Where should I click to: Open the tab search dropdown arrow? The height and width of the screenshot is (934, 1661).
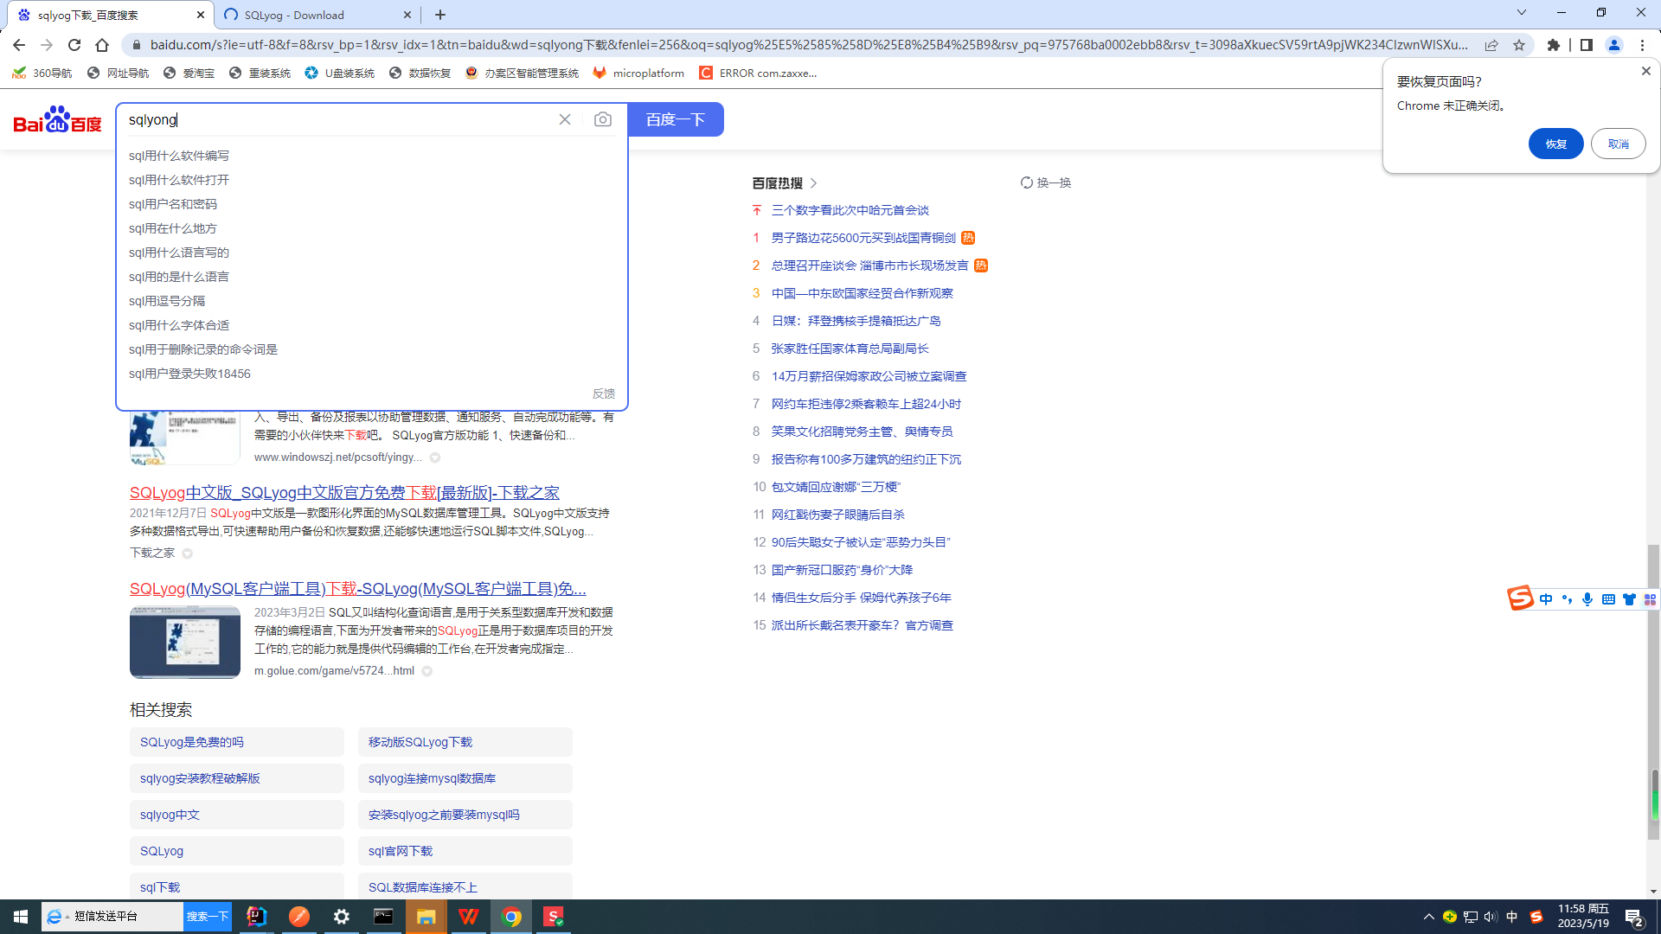(1522, 13)
